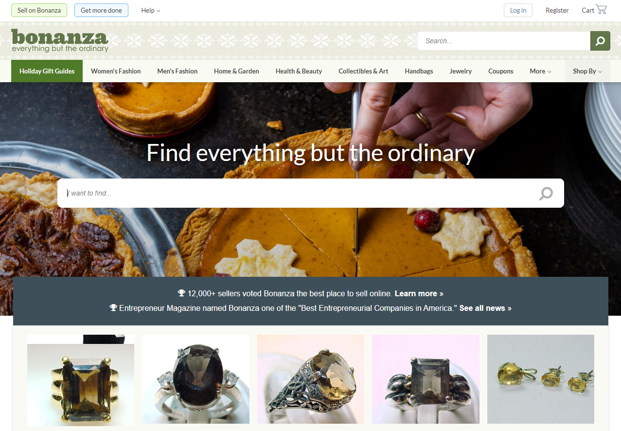Screen dimensions: 621x431
Task: Click Sell on Bonanza button
Action: point(39,10)
